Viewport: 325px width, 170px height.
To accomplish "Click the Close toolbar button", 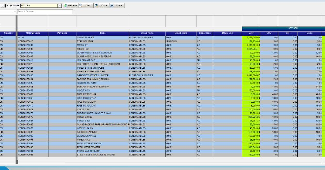I will (117, 6).
